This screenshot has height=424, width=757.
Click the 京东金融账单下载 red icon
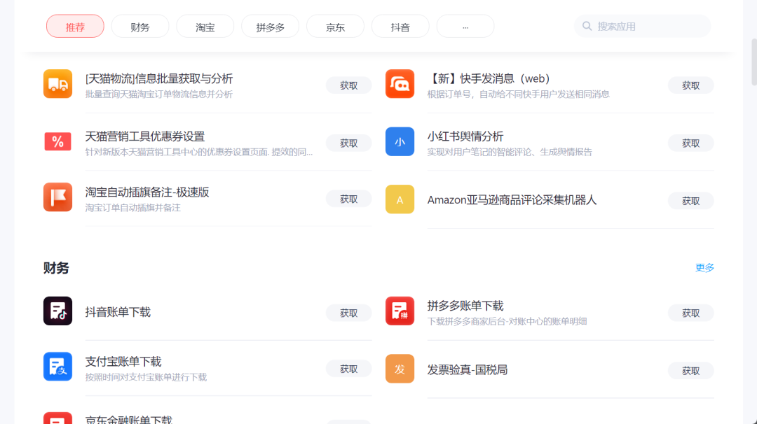(x=58, y=418)
